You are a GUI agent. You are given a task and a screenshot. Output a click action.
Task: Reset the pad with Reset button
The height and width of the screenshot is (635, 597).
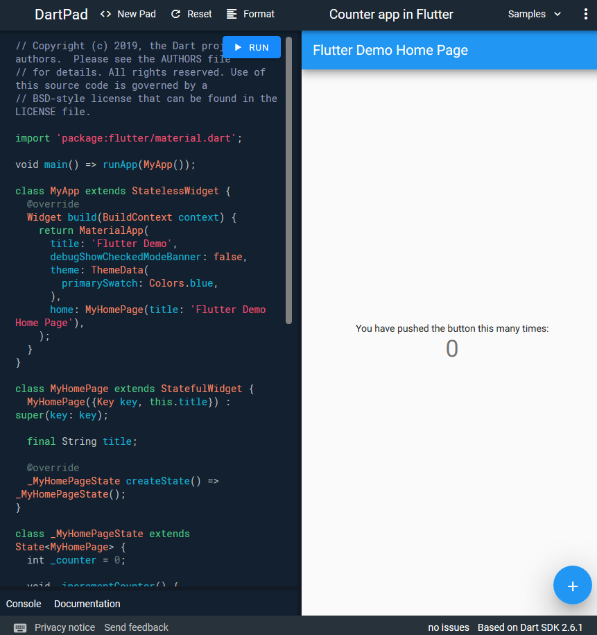pyautogui.click(x=191, y=14)
